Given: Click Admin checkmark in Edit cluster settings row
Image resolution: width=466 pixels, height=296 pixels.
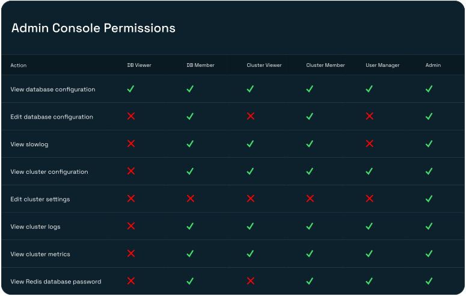Looking at the screenshot, I should pyautogui.click(x=429, y=199).
